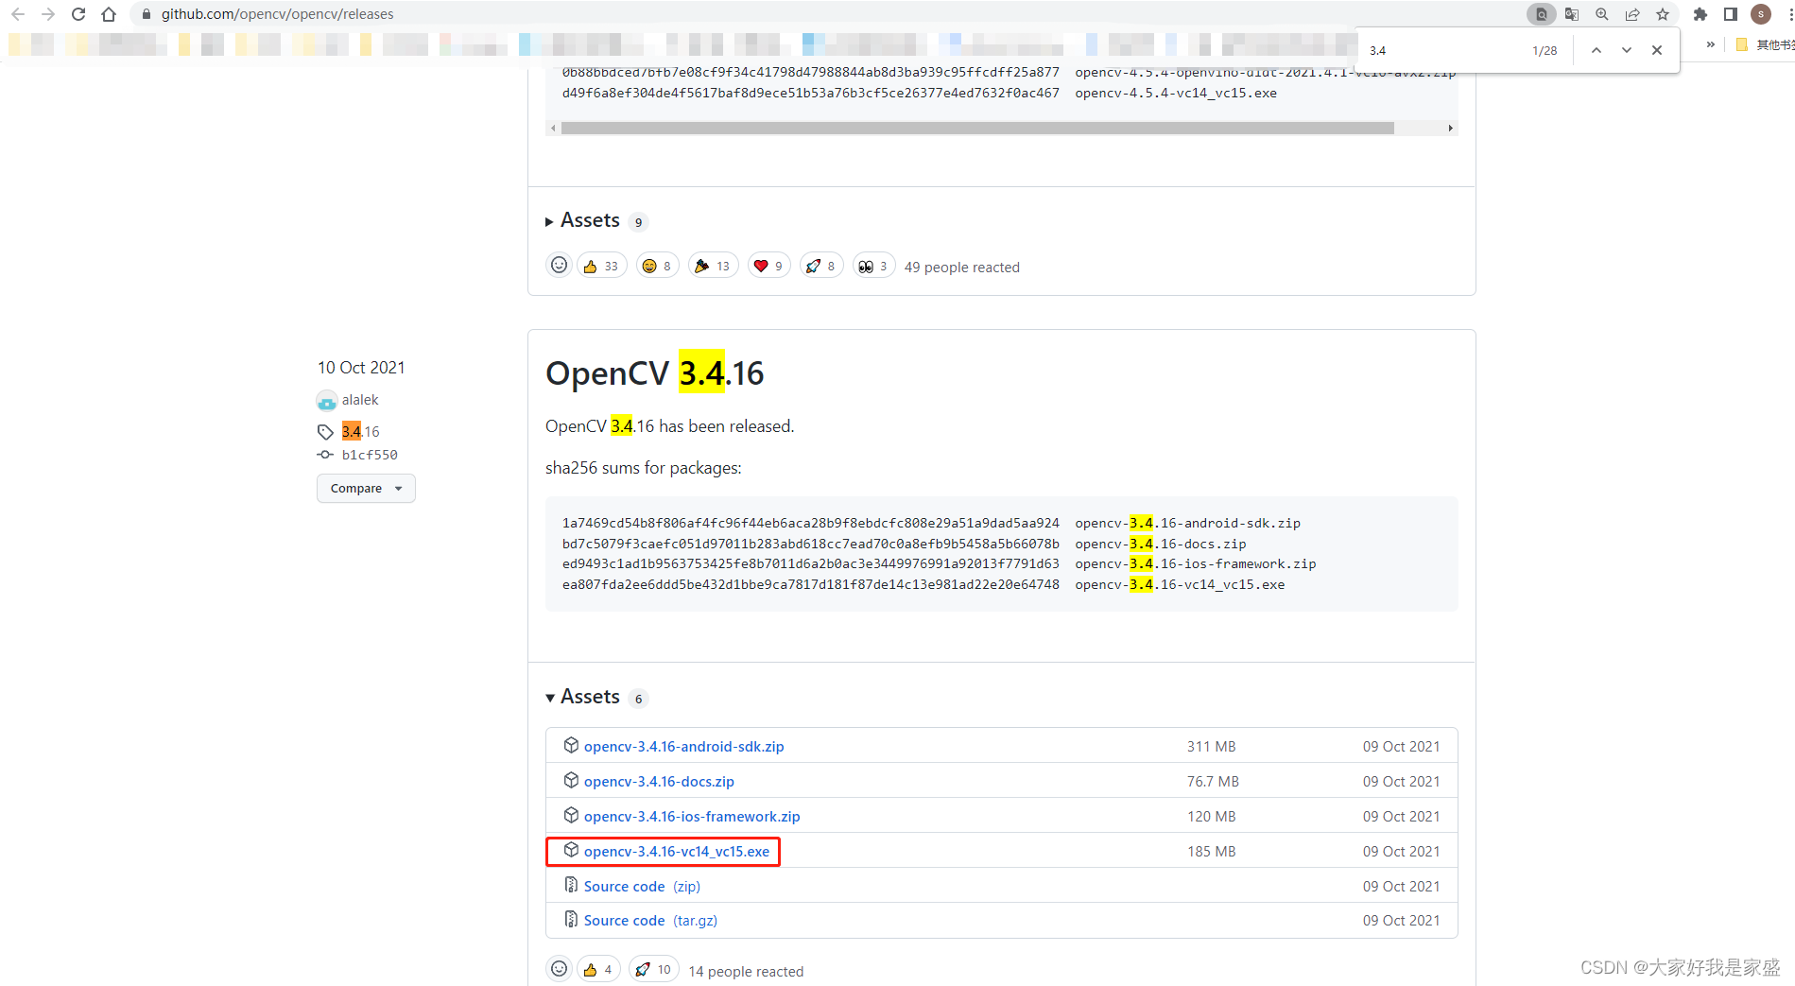Click alalek's avatar image
The height and width of the screenshot is (986, 1795).
(x=326, y=401)
